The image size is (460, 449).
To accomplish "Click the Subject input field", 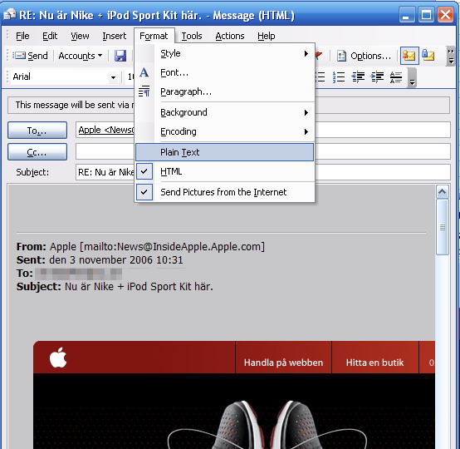I will (x=263, y=172).
